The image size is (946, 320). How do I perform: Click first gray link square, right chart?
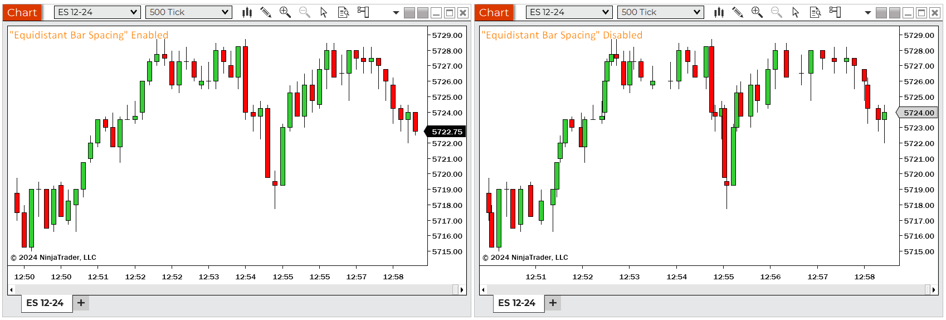tap(881, 13)
